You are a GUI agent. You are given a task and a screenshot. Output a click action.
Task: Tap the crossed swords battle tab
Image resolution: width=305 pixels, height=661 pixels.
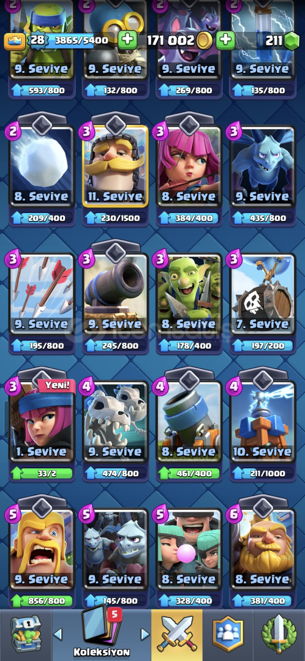point(177,635)
